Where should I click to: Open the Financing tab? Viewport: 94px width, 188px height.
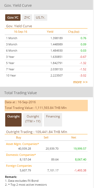pos(53,120)
